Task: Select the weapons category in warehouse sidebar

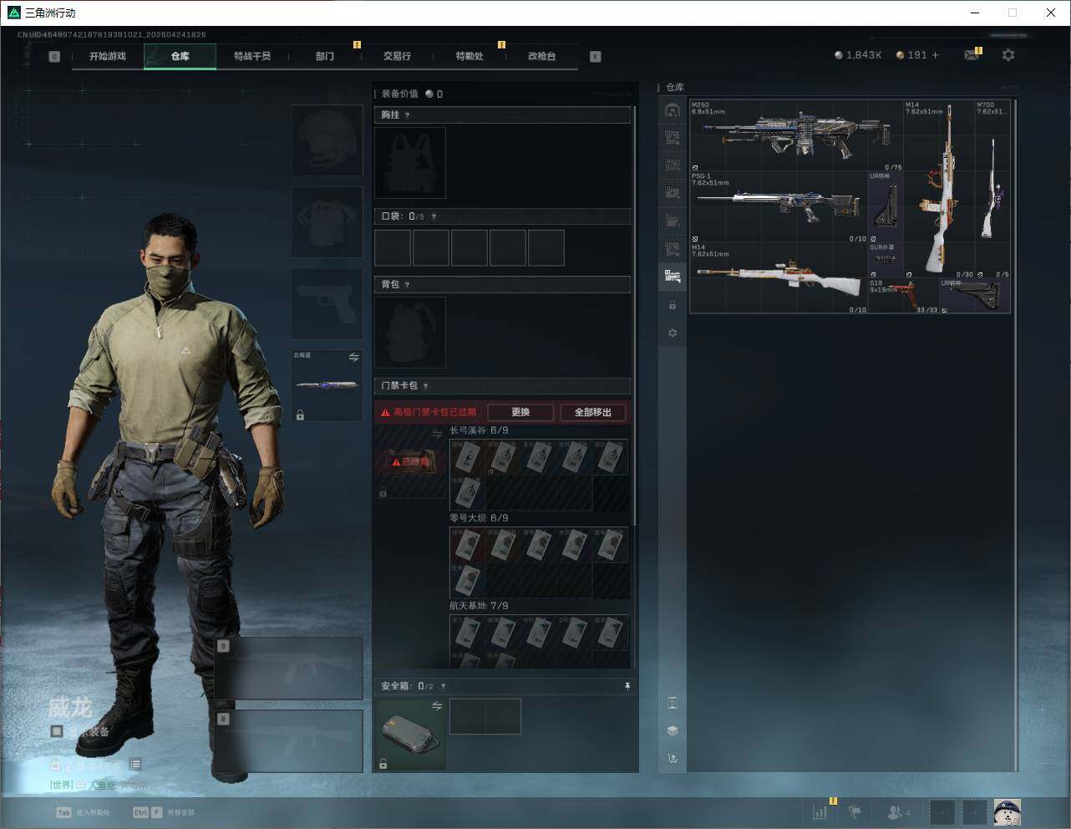Action: (673, 277)
